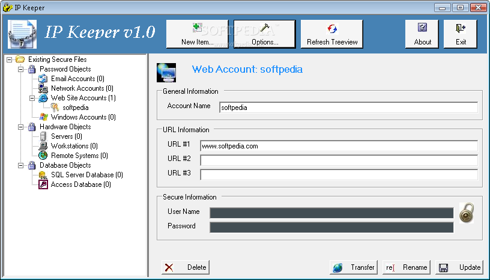490x280 pixels.
Task: Select Network Accounts (0) in tree
Action: click(82, 88)
